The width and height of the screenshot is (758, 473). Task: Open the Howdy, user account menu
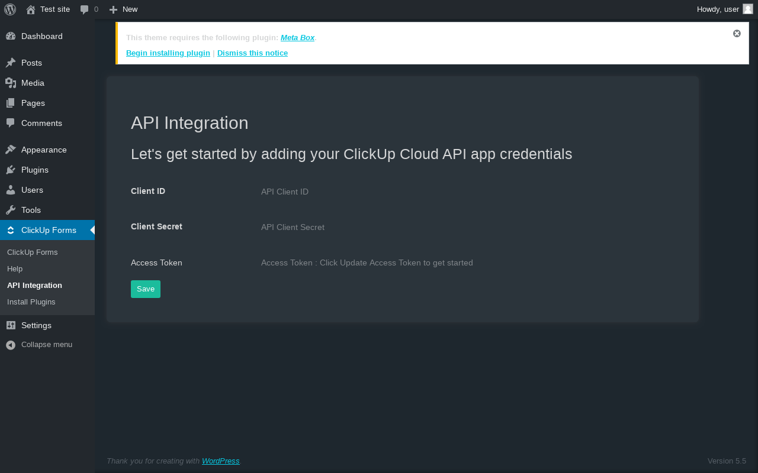pyautogui.click(x=725, y=9)
